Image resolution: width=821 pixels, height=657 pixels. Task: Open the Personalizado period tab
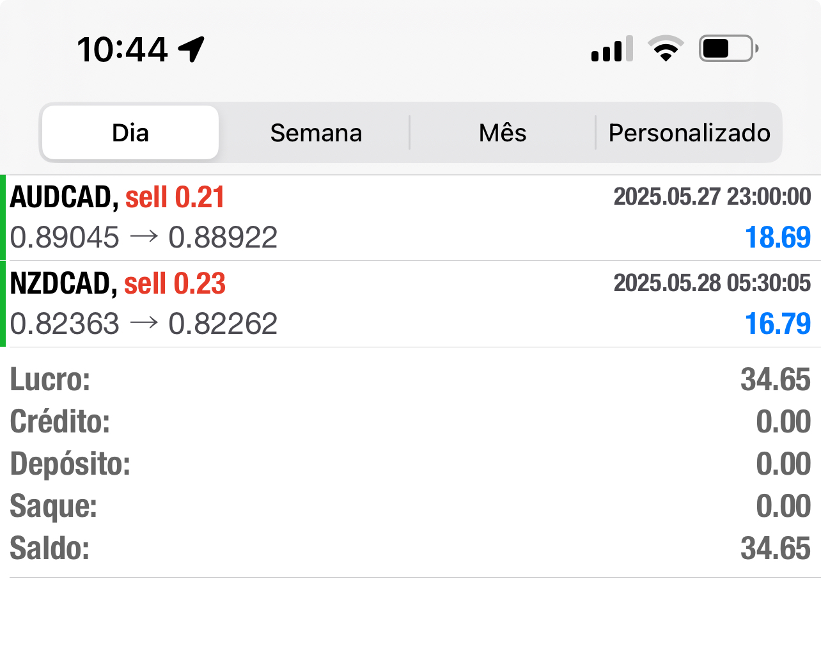[689, 133]
